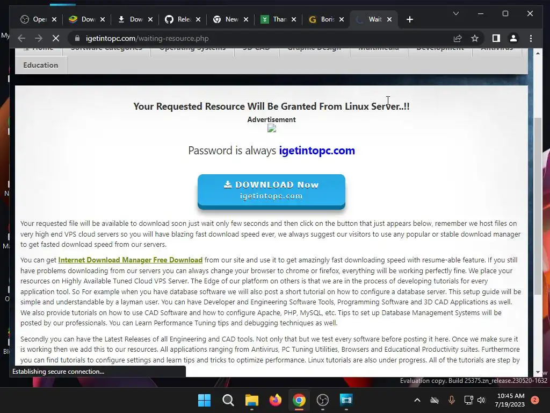The image size is (550, 413).
Task: Switch to the 'Than' tab
Action: (x=274, y=19)
